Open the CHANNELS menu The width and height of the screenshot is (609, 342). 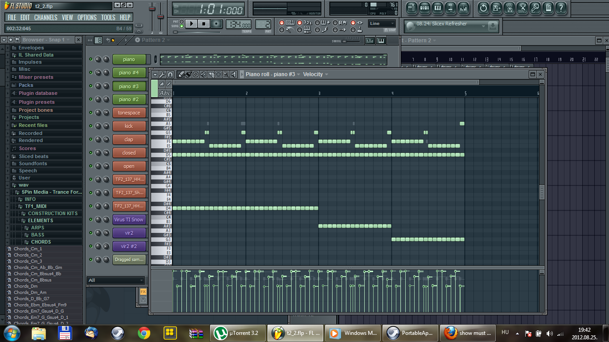pos(45,17)
